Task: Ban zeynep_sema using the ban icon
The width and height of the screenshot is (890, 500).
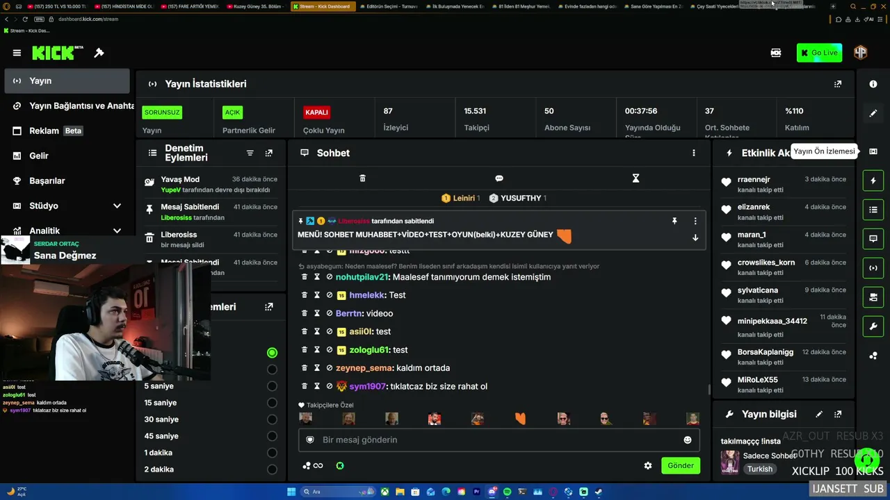Action: pyautogui.click(x=330, y=368)
